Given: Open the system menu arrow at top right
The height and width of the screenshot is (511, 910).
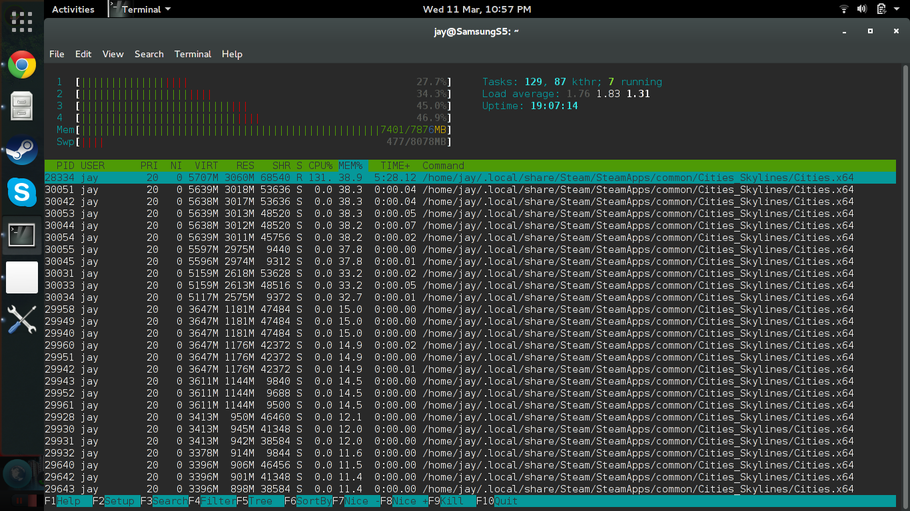Looking at the screenshot, I should [x=896, y=9].
